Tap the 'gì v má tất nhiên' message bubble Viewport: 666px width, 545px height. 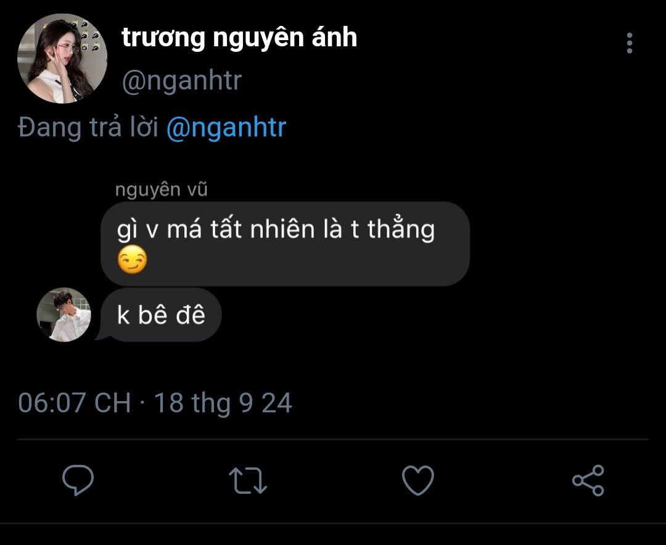[285, 243]
